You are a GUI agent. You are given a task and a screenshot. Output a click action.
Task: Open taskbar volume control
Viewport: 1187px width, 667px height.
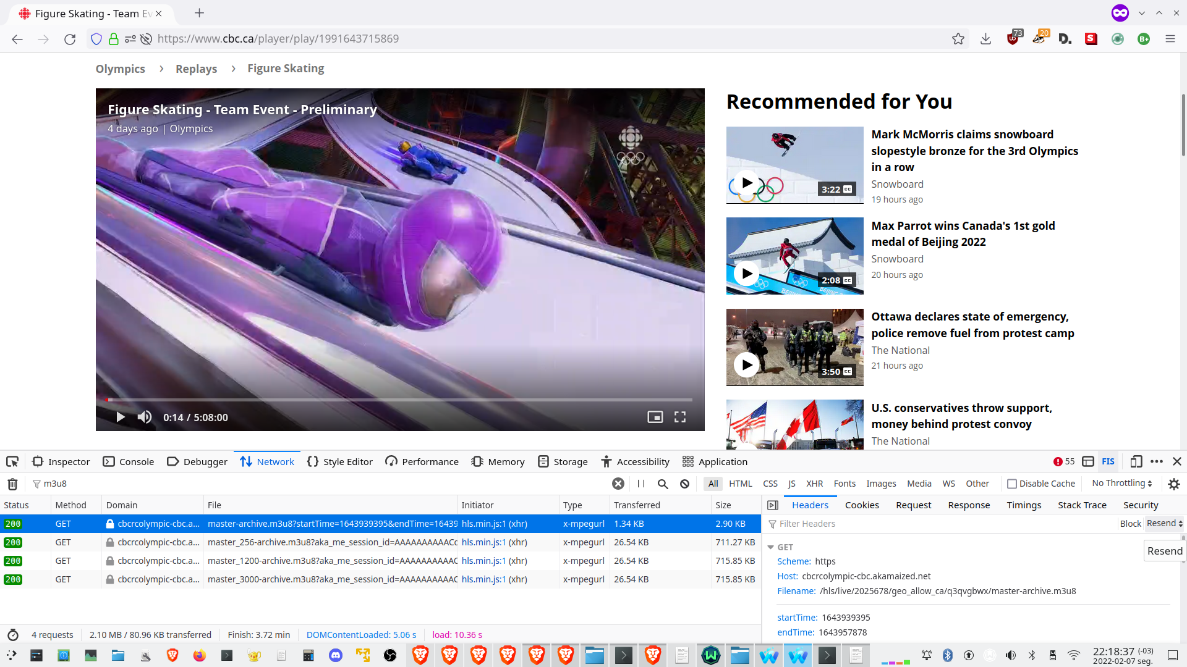coord(1010,655)
